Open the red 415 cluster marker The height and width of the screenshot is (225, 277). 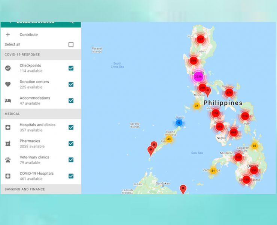220,127
